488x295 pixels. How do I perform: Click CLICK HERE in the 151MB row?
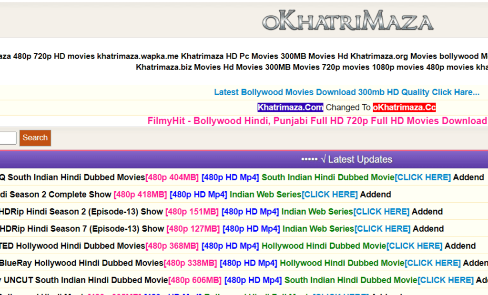point(381,211)
